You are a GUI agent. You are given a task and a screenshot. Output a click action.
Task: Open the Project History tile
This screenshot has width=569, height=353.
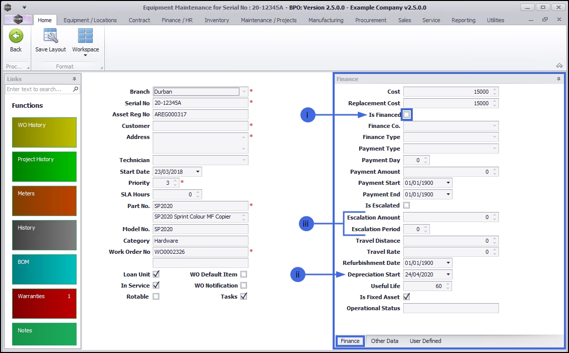(x=44, y=167)
